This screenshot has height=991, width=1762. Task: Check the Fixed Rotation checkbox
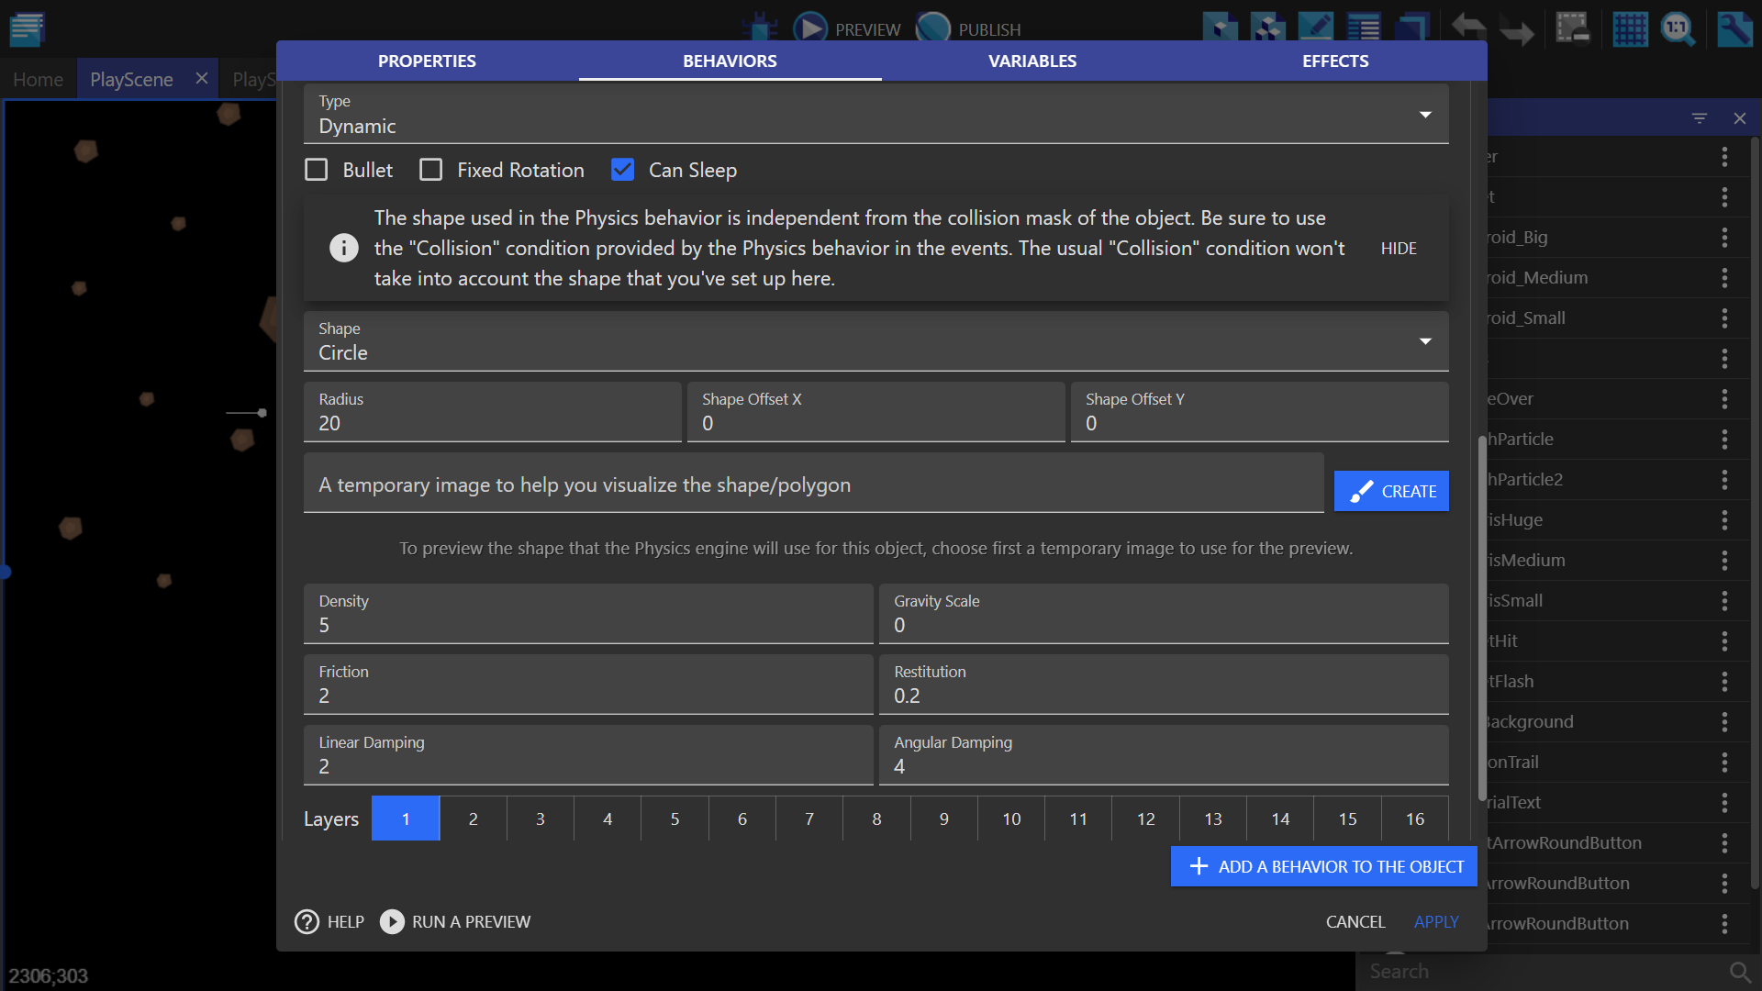[430, 170]
